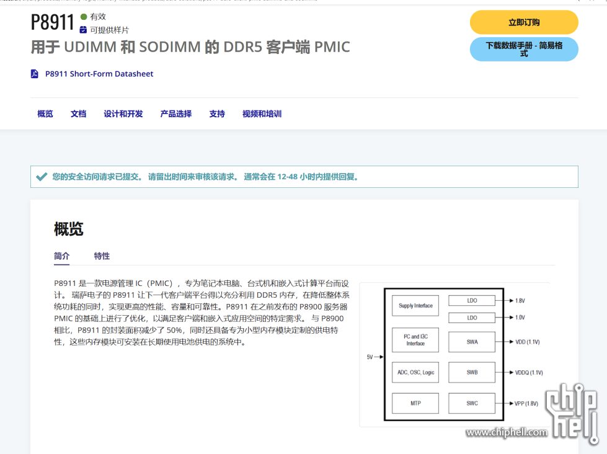The height and width of the screenshot is (454, 607).
Task: Click the 立即订购 order button
Action: click(x=524, y=22)
